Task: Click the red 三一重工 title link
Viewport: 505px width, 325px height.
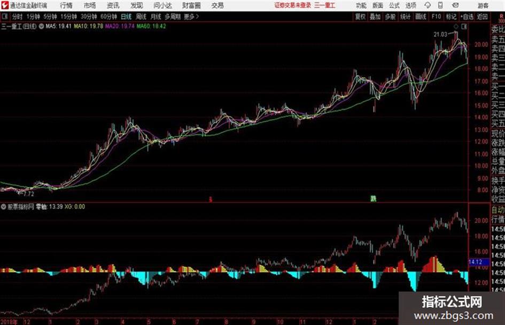Action: pyautogui.click(x=325, y=5)
